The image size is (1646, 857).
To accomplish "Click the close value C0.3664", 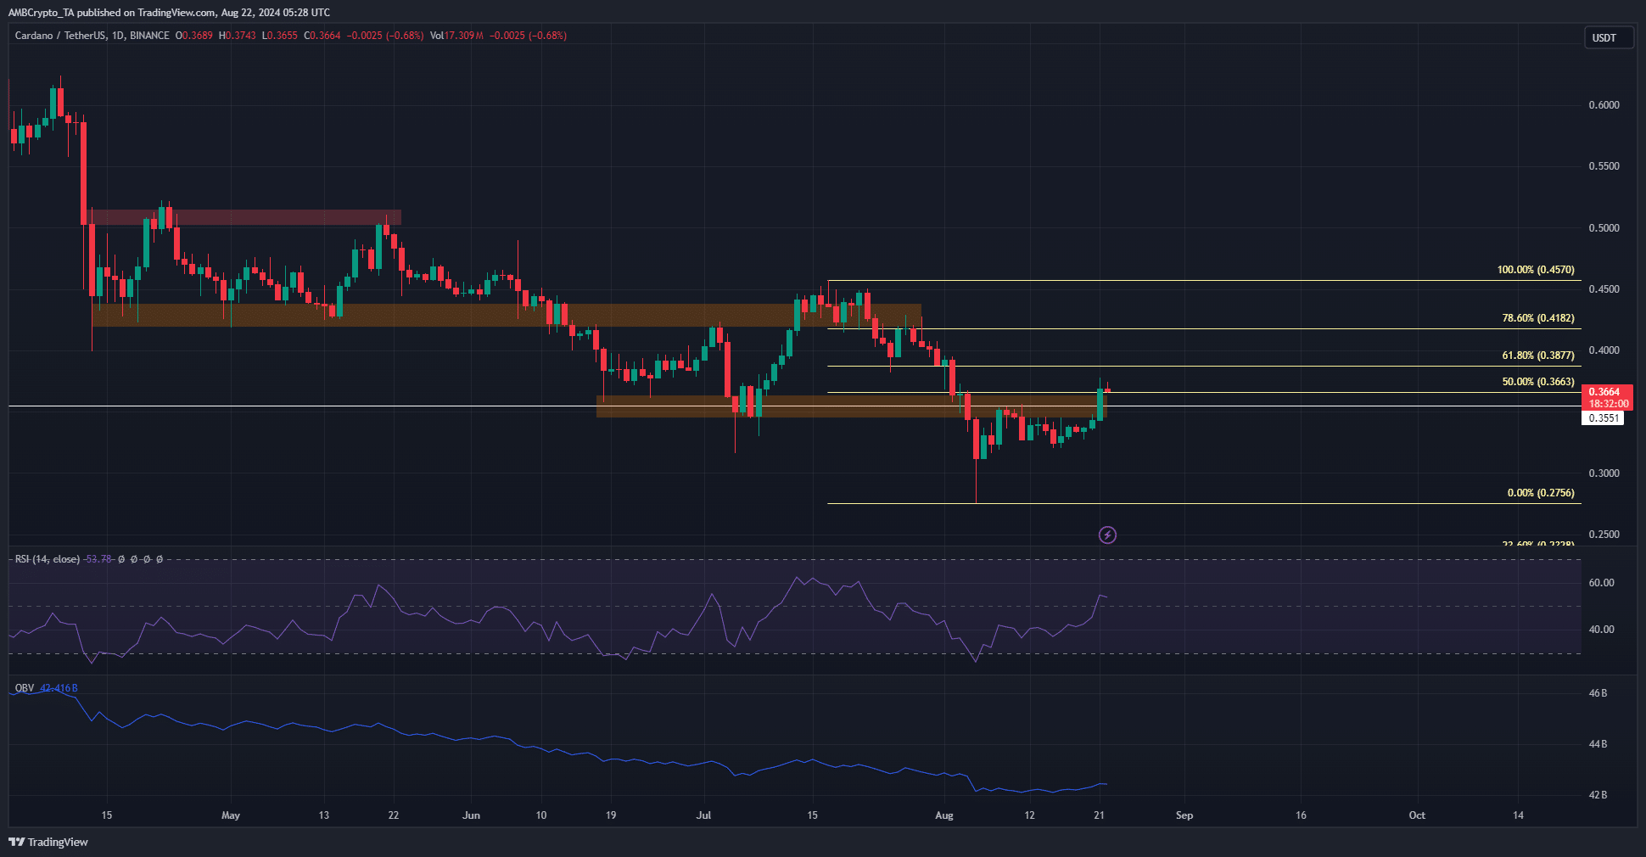I will point(322,36).
